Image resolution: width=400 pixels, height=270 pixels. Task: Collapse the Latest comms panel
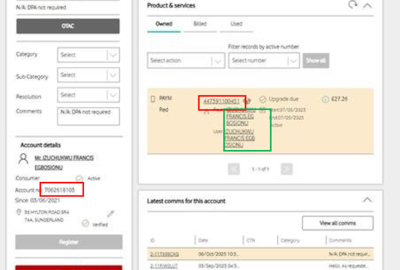point(368,200)
